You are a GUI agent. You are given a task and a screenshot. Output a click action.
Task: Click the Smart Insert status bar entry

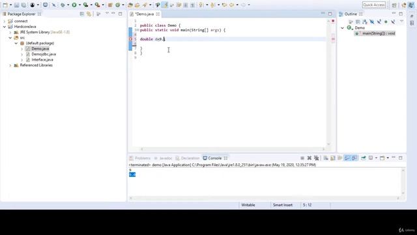(283, 205)
